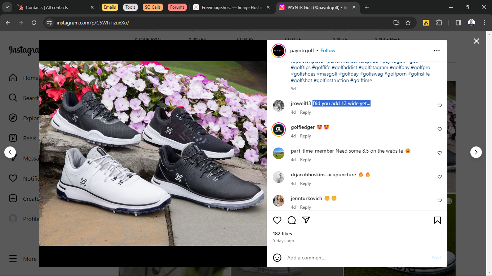Open the part_time_member username

[313, 151]
